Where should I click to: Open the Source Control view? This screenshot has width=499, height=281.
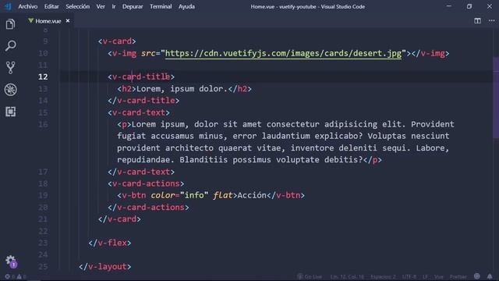[10, 68]
